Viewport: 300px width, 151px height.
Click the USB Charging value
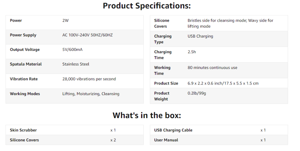pos(200,36)
